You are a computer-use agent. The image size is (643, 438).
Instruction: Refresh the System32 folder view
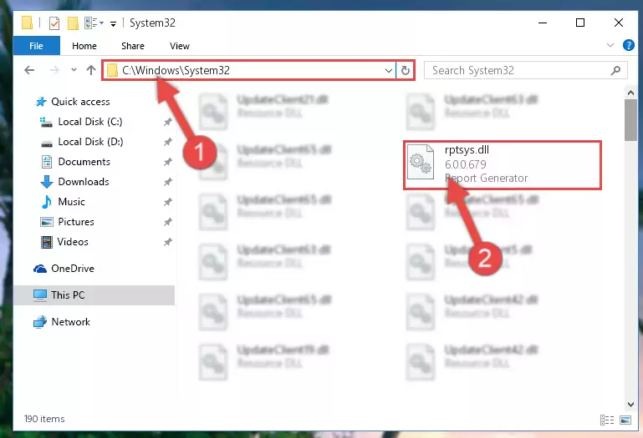point(406,71)
